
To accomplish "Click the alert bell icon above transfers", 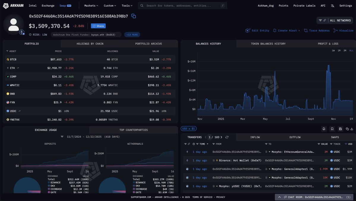I will [324, 129].
